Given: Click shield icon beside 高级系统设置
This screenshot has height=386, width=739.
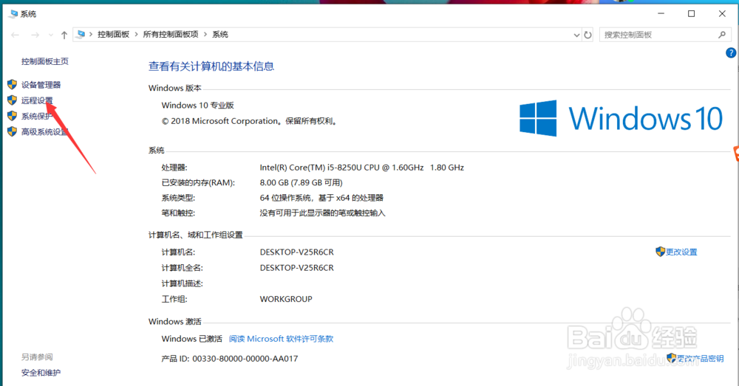Looking at the screenshot, I should [x=13, y=132].
